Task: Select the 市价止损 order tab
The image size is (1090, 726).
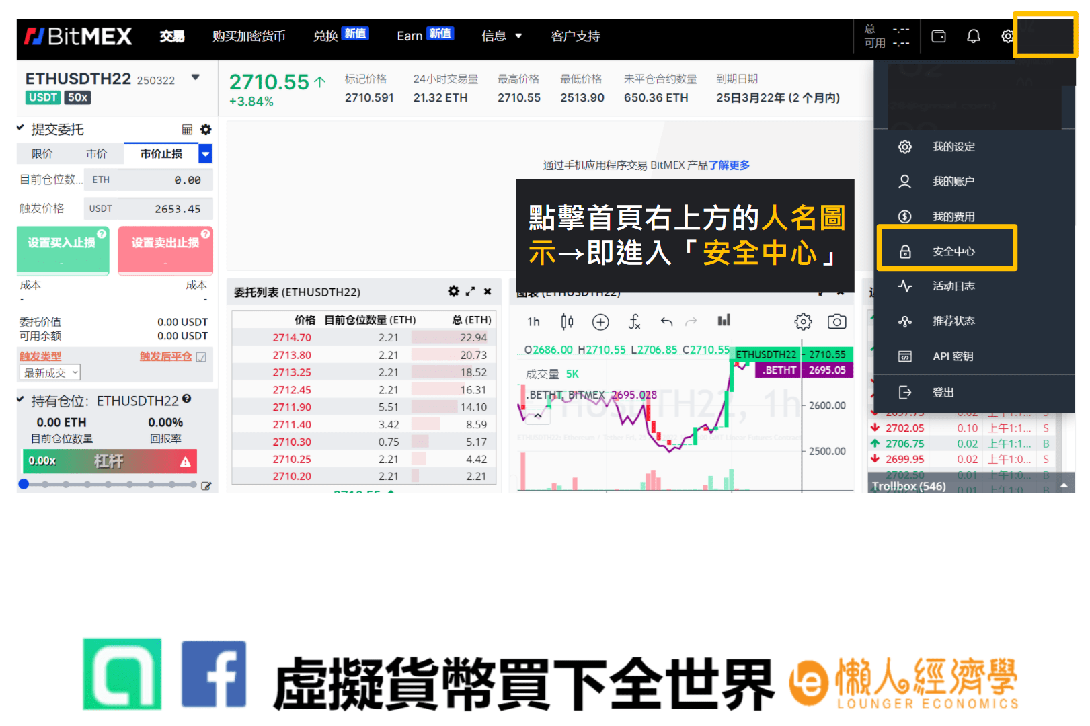Action: 161,154
